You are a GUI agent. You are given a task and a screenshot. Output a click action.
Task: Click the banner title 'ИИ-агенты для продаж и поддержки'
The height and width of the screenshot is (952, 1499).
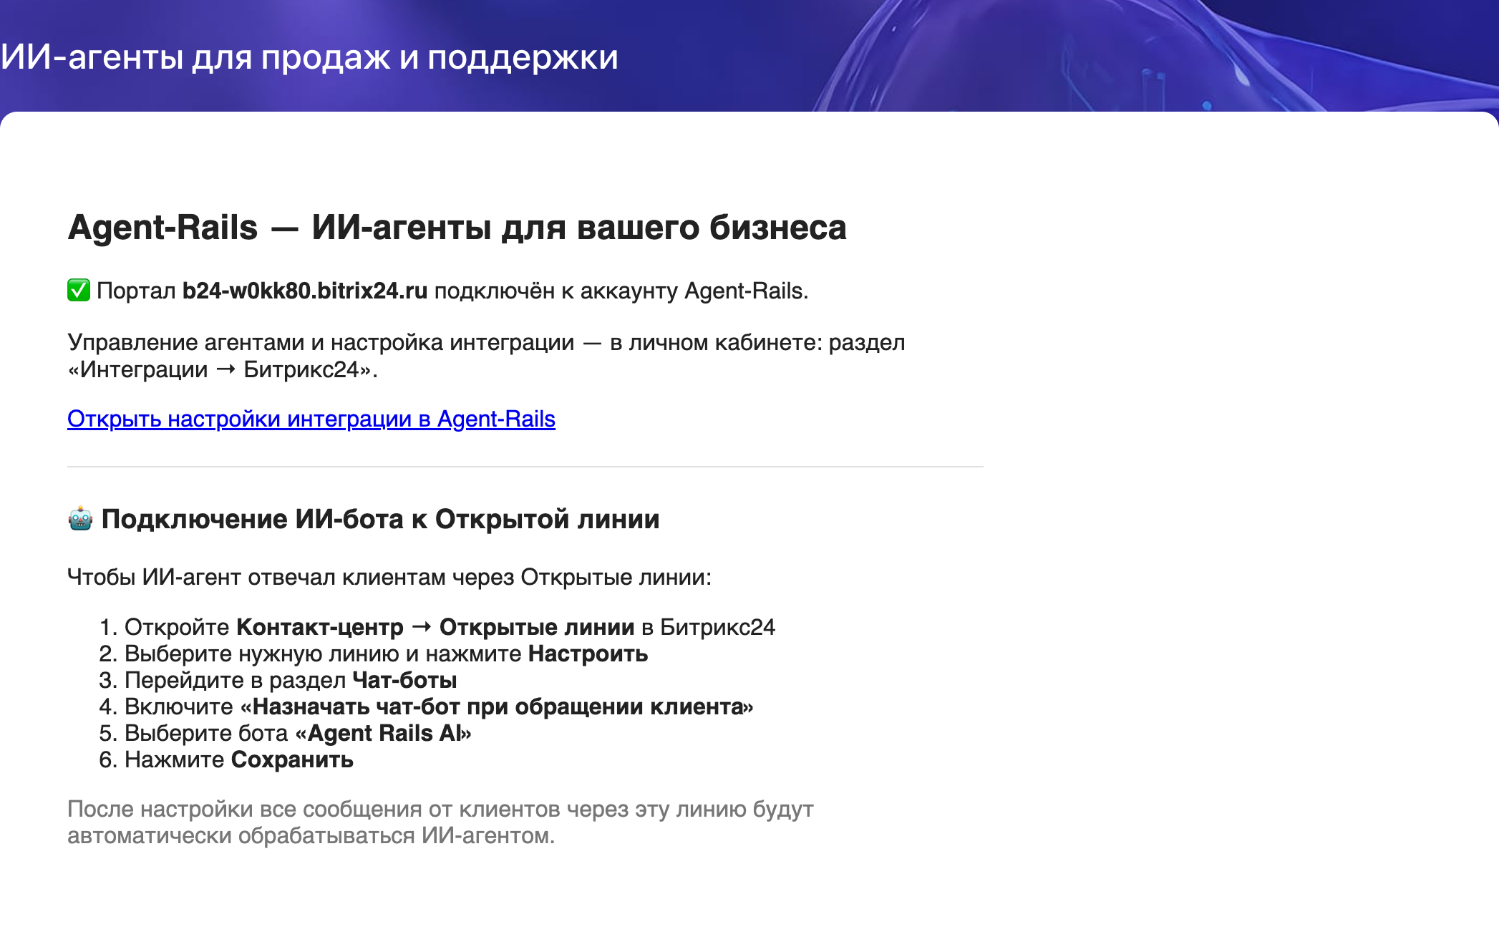[309, 57]
